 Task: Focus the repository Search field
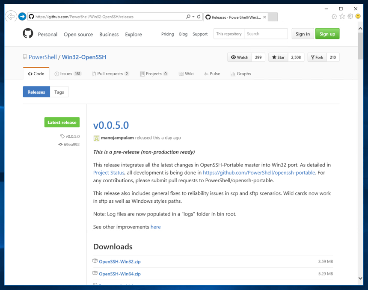266,34
